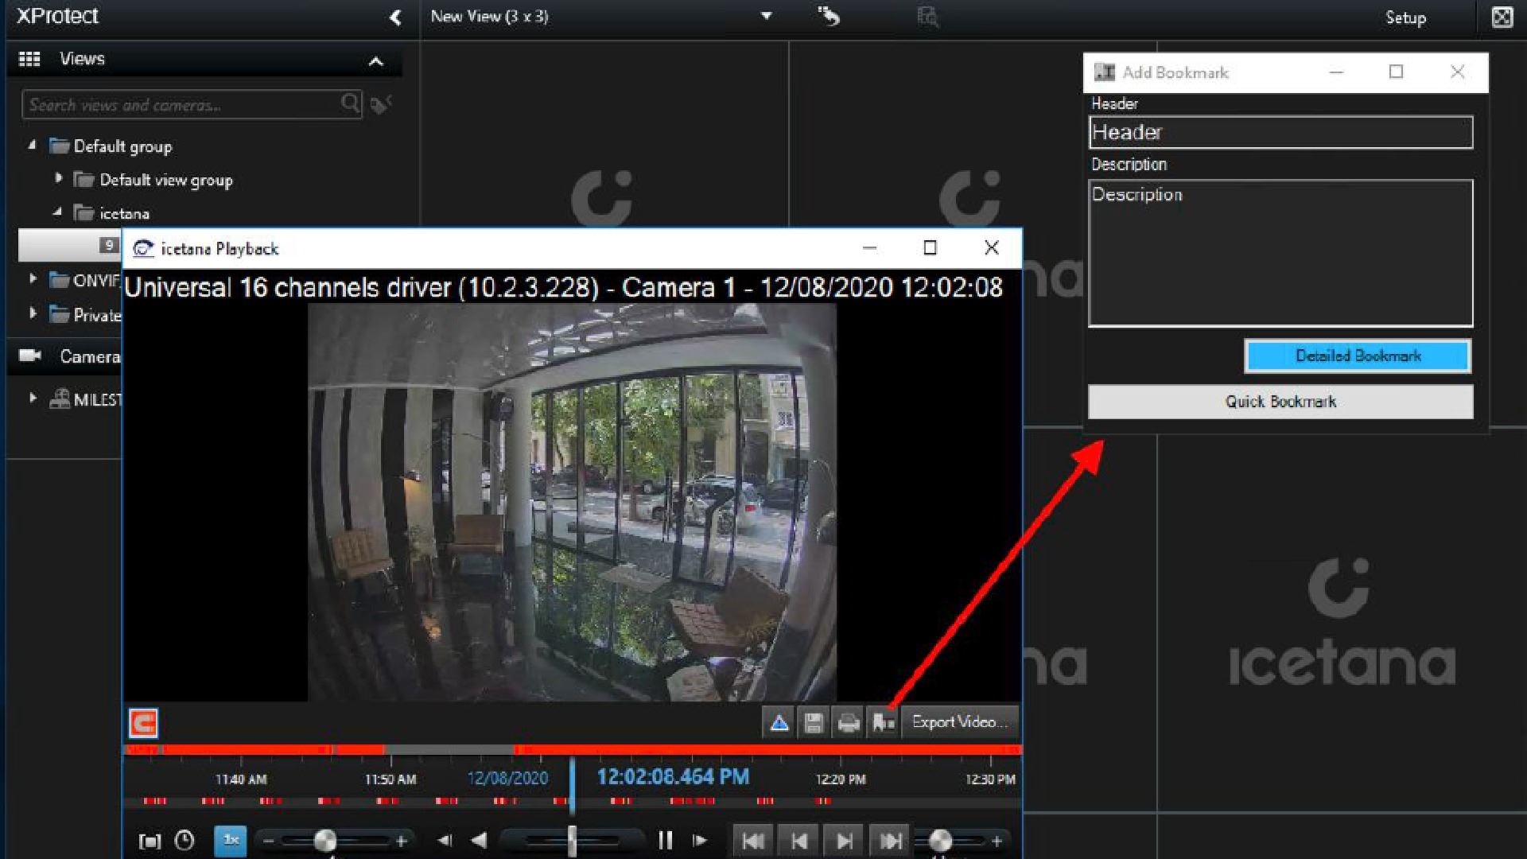Increase playback speed with plus button
This screenshot has width=1527, height=859.
point(402,841)
